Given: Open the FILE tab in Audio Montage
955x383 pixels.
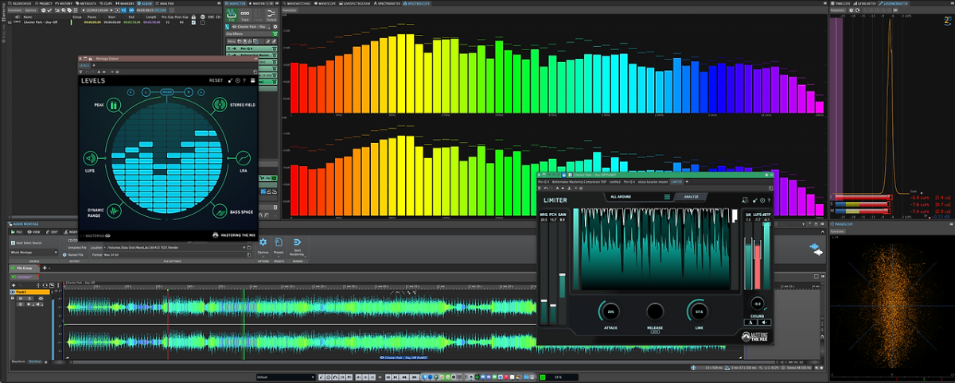Looking at the screenshot, I should point(18,232).
